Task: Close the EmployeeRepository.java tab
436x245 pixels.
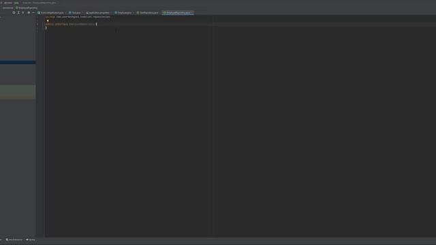Action: [x=192, y=13]
